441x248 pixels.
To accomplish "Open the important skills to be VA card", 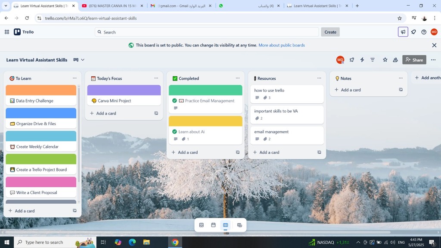I will click(287, 115).
